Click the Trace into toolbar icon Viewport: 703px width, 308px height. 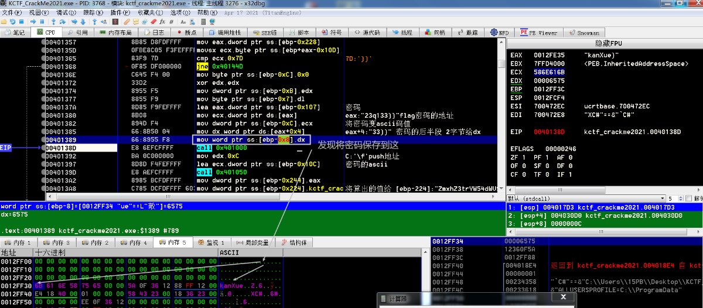[x=74, y=22]
